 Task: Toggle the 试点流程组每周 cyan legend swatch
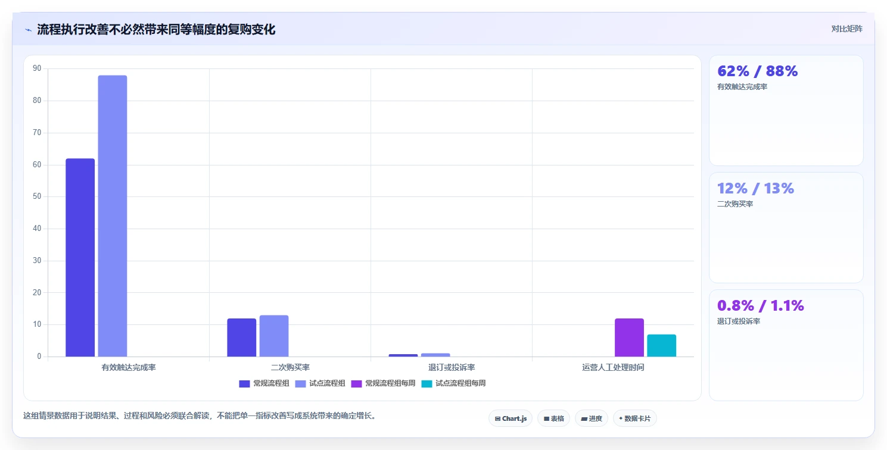coord(427,383)
